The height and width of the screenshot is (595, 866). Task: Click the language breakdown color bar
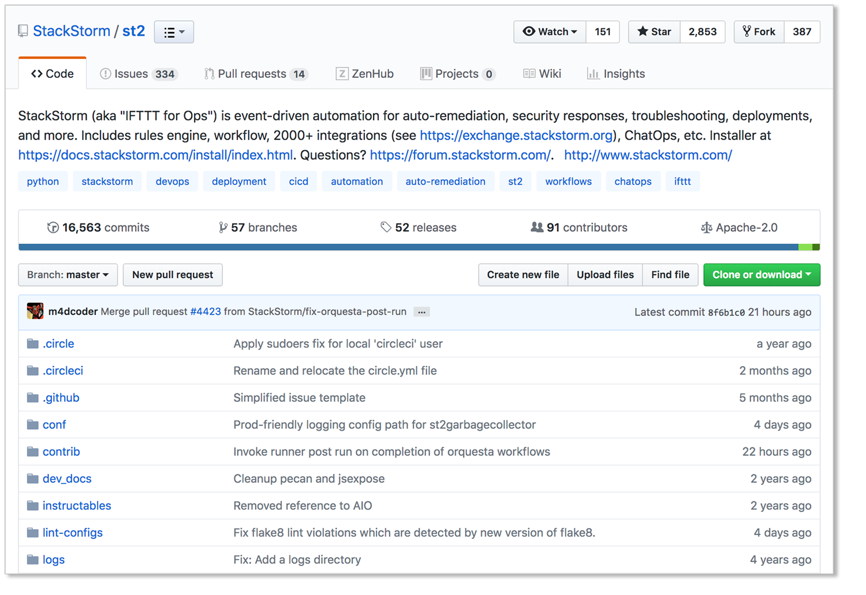419,247
